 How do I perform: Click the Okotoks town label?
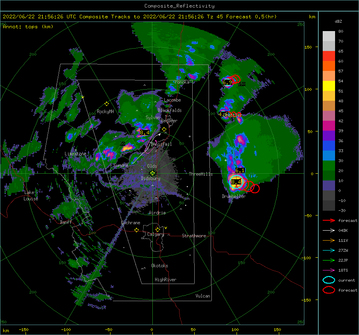160,266
